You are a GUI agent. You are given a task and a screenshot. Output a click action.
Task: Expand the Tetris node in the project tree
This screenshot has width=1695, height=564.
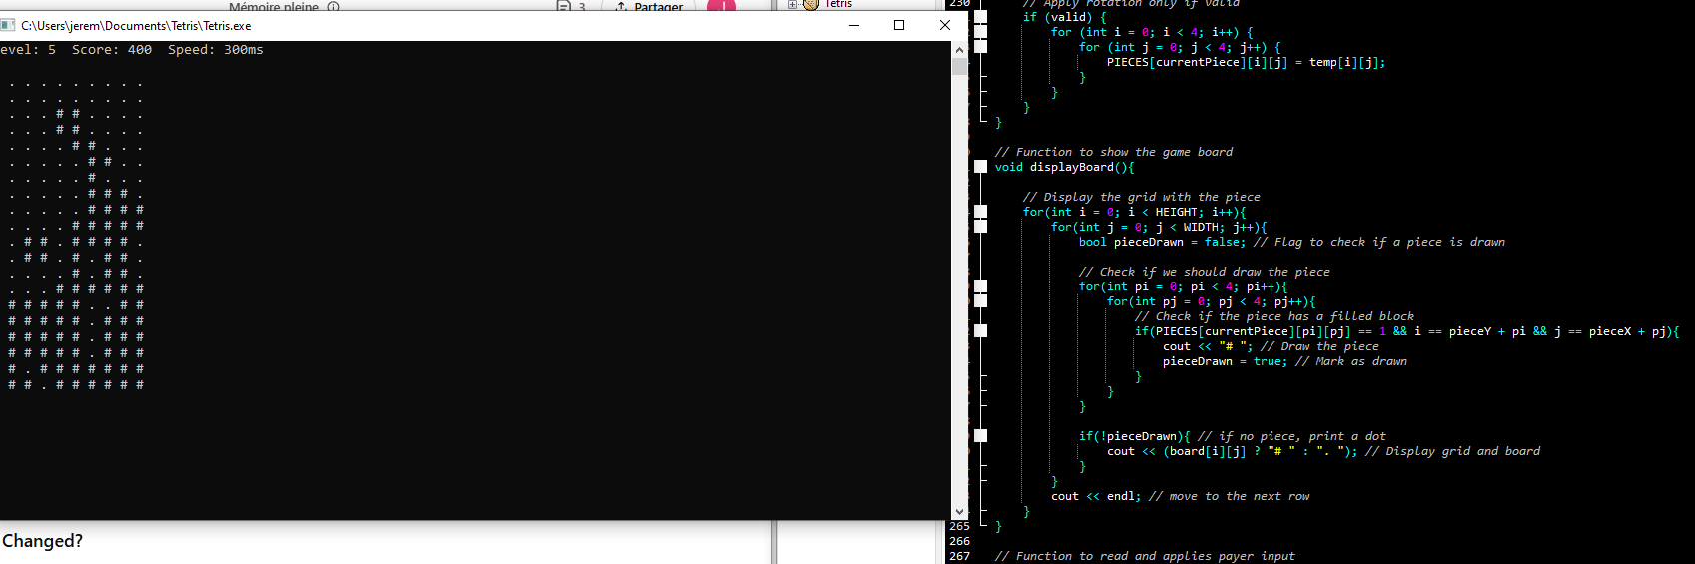tap(793, 4)
